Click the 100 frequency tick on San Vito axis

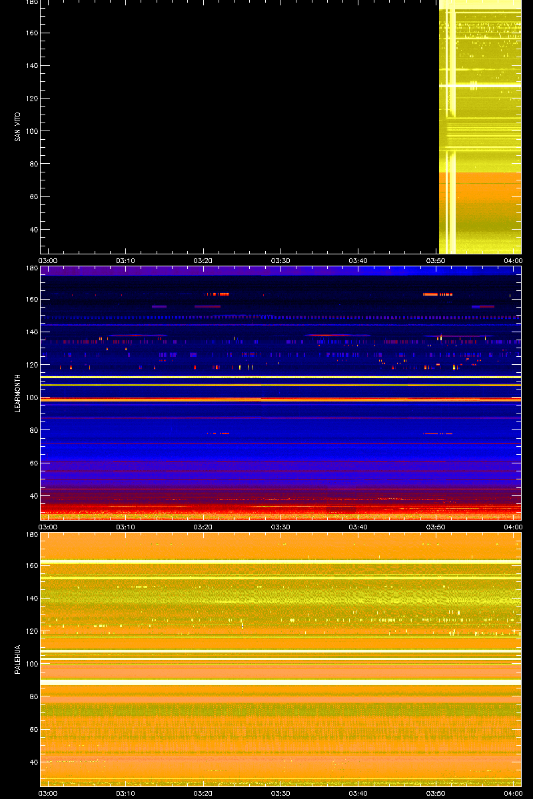click(31, 131)
